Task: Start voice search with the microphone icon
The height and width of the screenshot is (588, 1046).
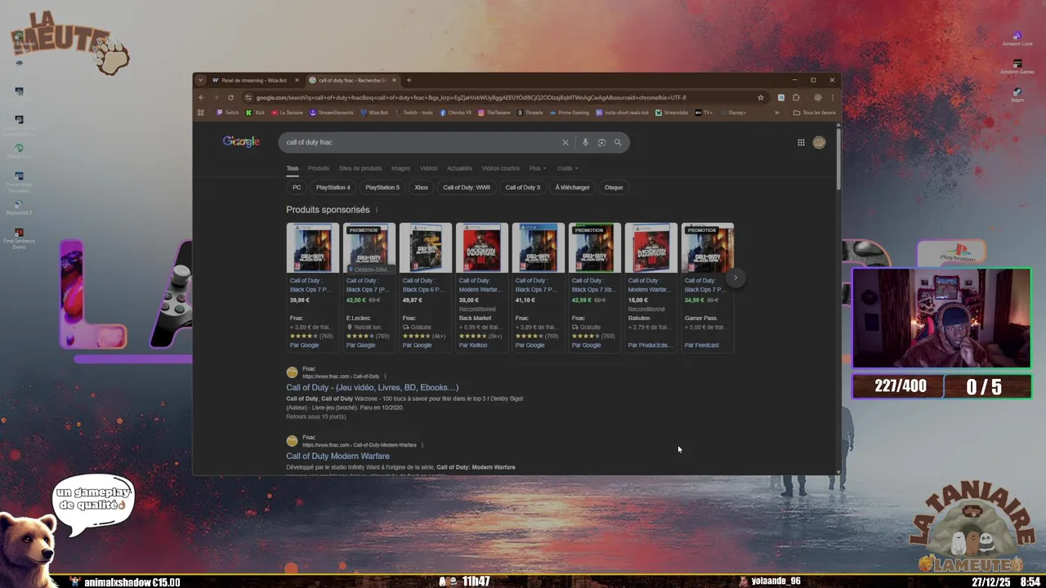Action: 585,142
